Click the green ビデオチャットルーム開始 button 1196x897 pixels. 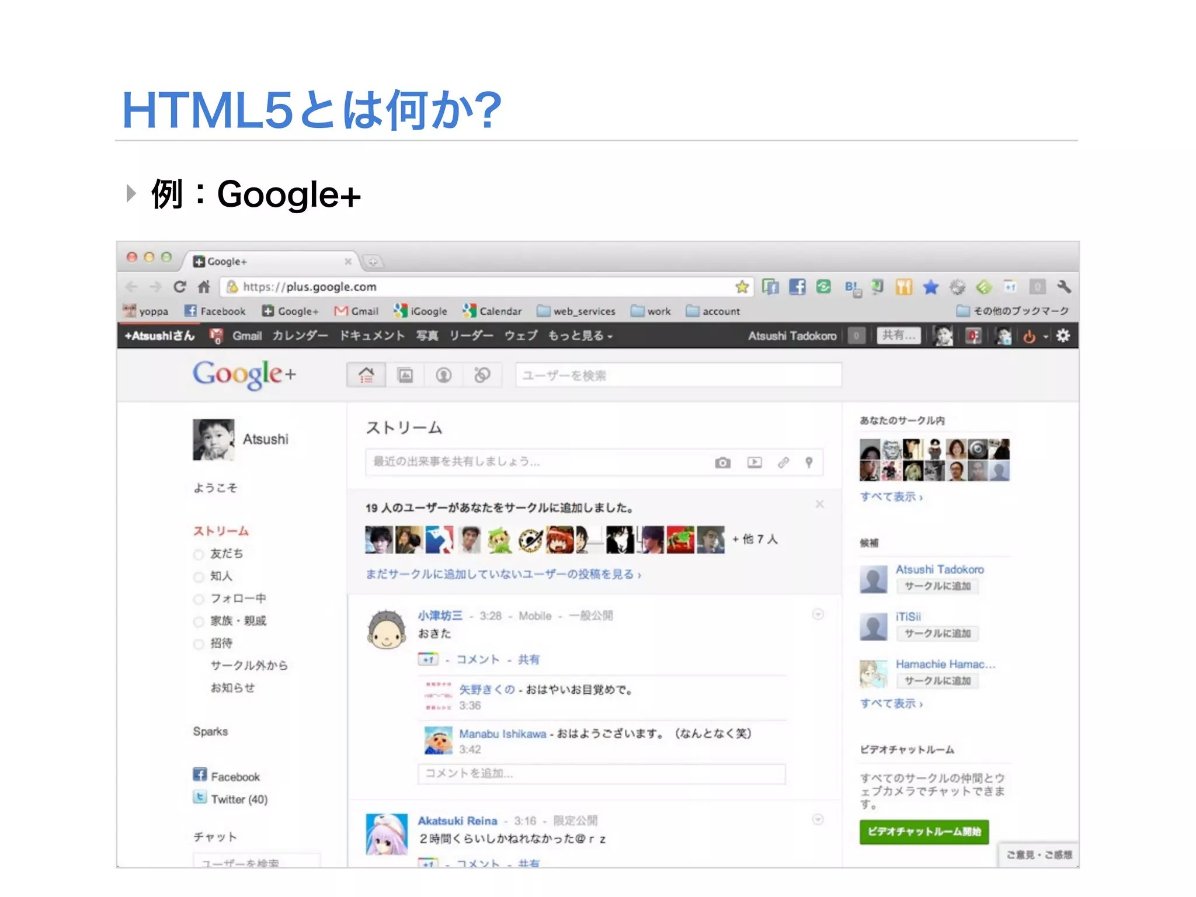click(x=924, y=832)
